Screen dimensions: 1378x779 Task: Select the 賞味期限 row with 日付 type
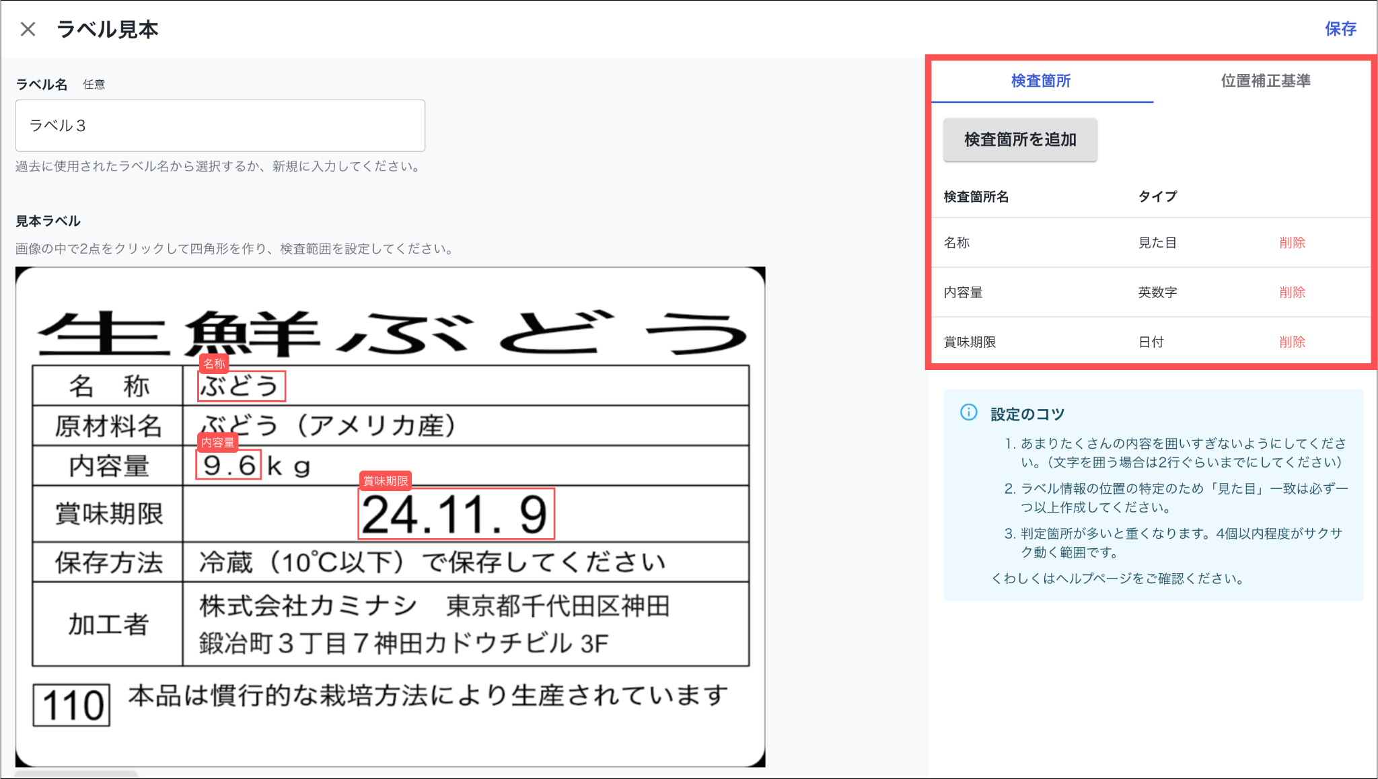point(970,342)
